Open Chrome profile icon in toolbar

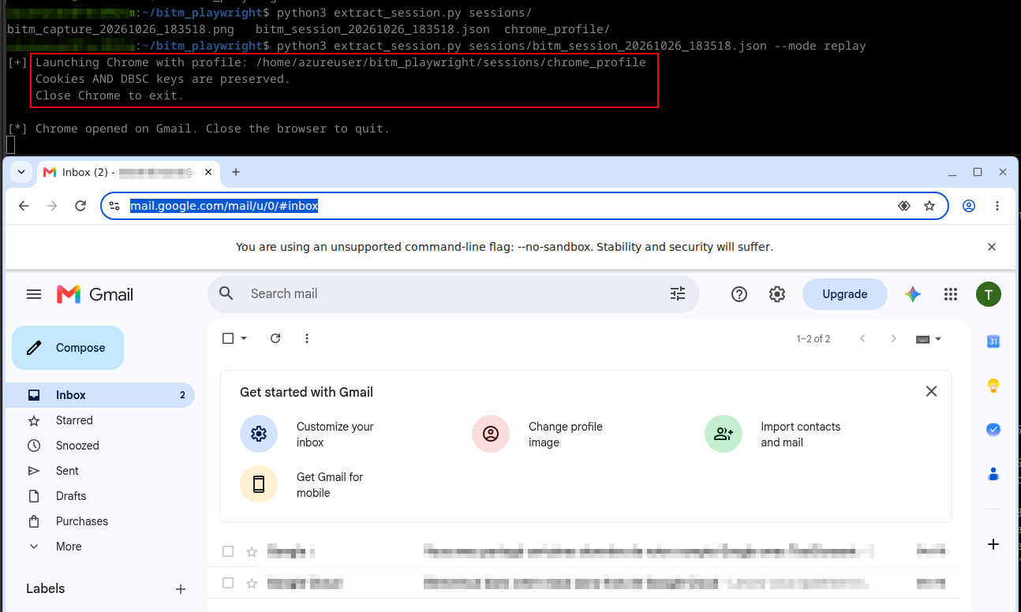coord(969,206)
